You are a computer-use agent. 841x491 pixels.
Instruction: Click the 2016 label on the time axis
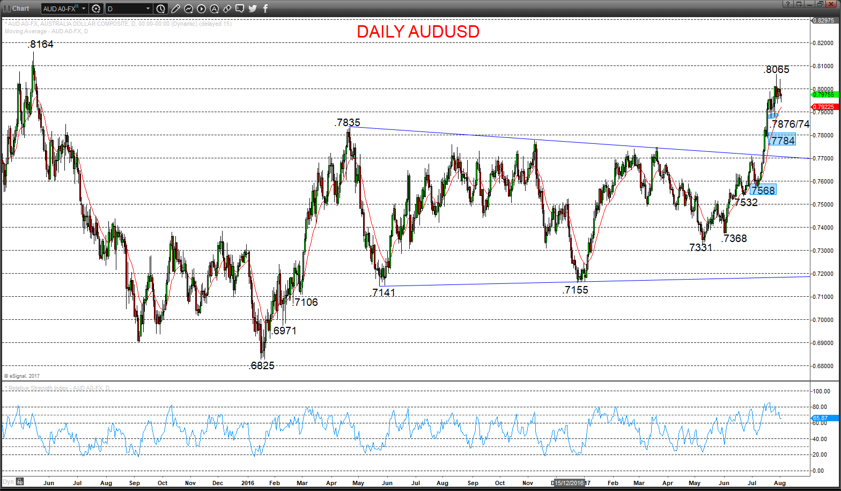point(248,483)
